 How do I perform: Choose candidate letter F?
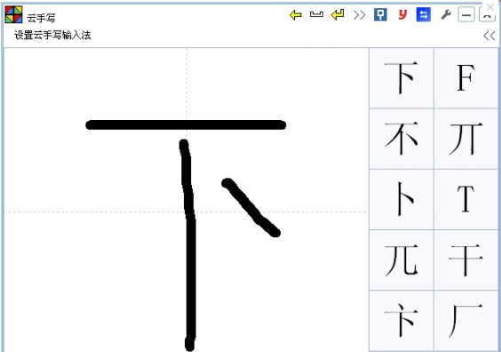tap(465, 78)
